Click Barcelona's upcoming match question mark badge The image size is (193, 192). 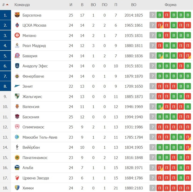[153, 15]
